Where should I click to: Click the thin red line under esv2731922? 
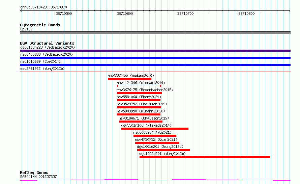point(155,72)
